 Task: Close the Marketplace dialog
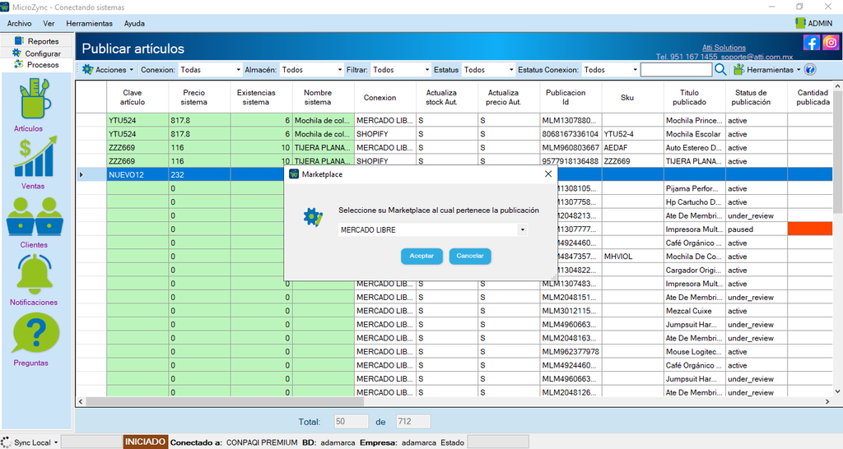[x=547, y=174]
